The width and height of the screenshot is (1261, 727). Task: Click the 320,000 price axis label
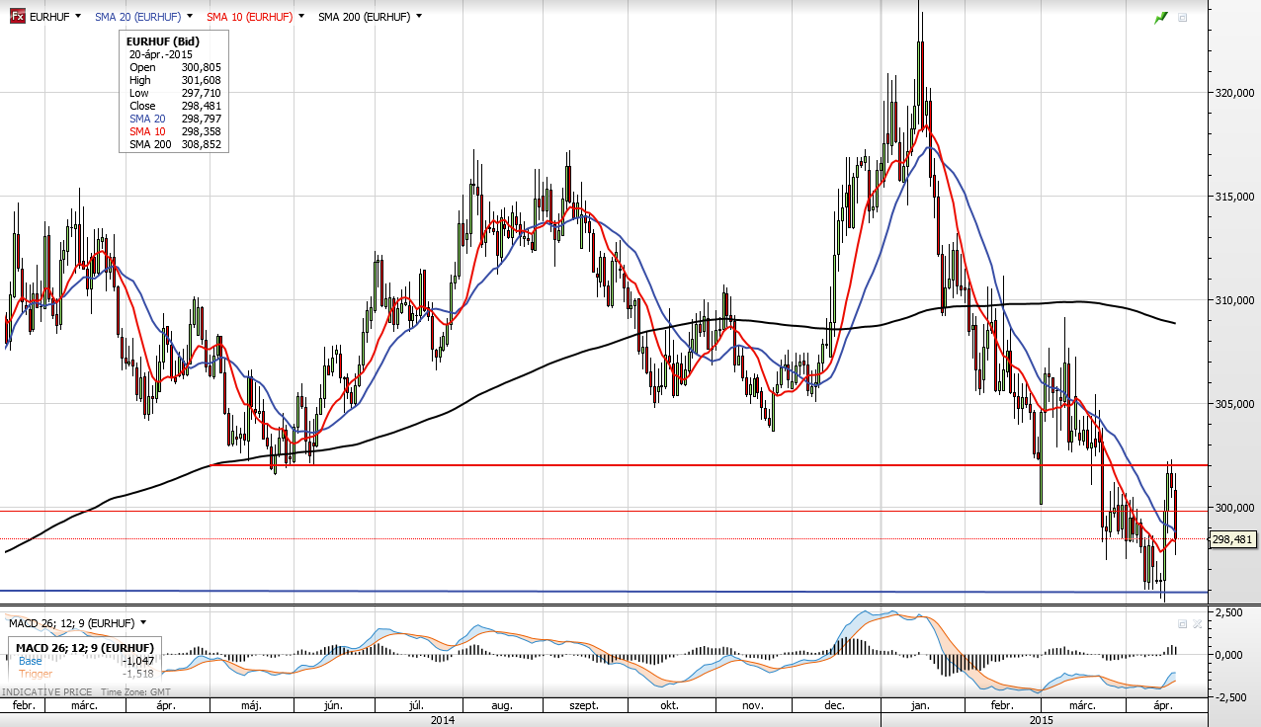click(x=1234, y=93)
